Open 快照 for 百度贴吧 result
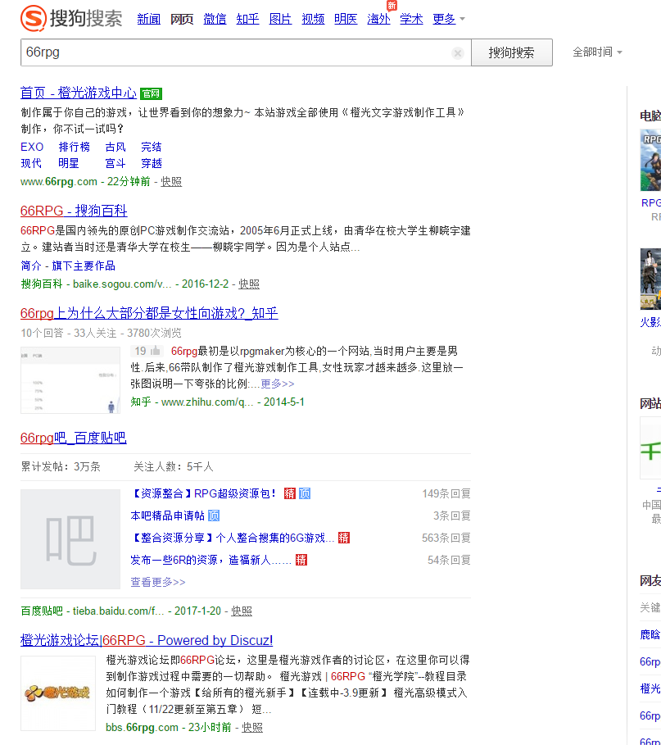Image resolution: width=661 pixels, height=745 pixels. [242, 611]
